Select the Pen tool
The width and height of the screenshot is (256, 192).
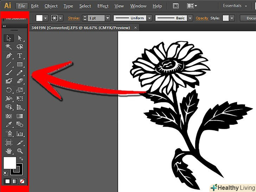tap(9, 56)
